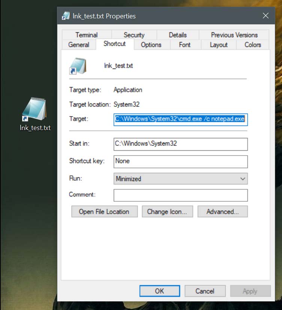Click the 'Target type:' label
The image size is (282, 310).
pos(85,90)
